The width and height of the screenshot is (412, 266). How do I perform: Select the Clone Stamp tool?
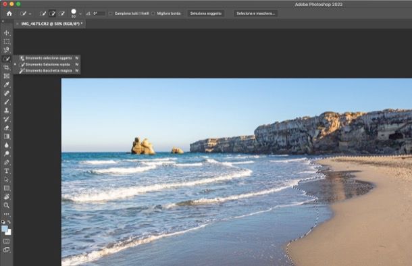tap(7, 111)
